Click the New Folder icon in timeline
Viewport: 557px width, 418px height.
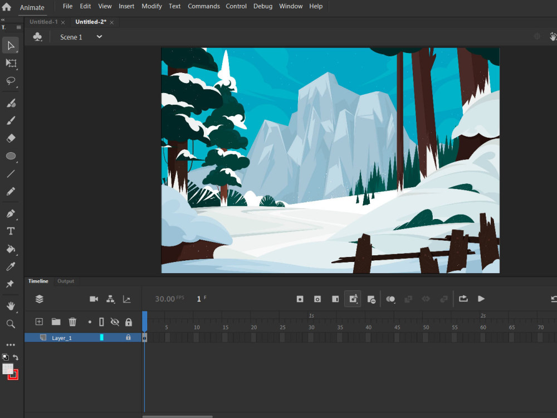click(x=56, y=322)
